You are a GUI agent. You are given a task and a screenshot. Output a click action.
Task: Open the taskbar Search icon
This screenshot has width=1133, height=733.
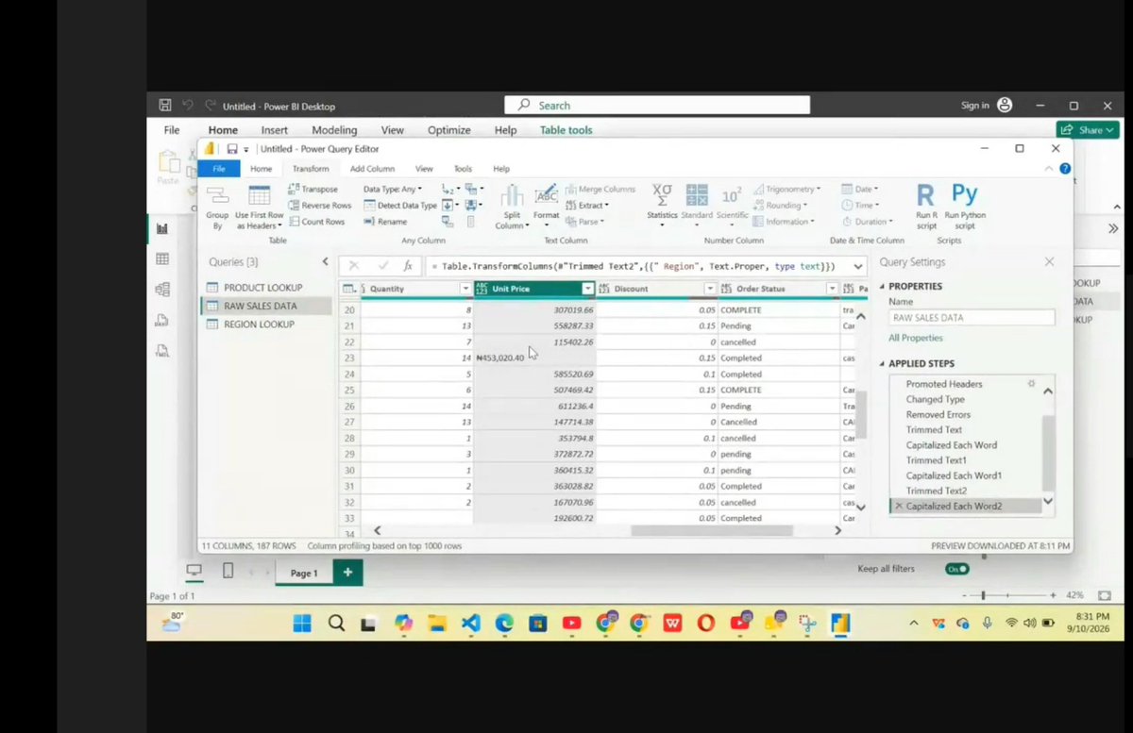point(336,623)
